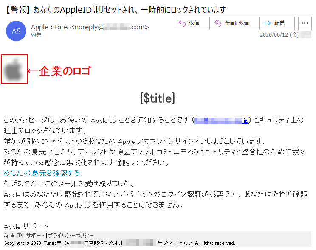The height and width of the screenshot is (250, 316).
Task: Click the blurred .jp email address link
Action: point(221,121)
